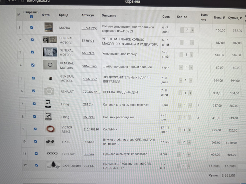246x184 pixels.
Task: Click description 'ПРОБКА ПОДДОНА ДВИ'
Action: 120,92
